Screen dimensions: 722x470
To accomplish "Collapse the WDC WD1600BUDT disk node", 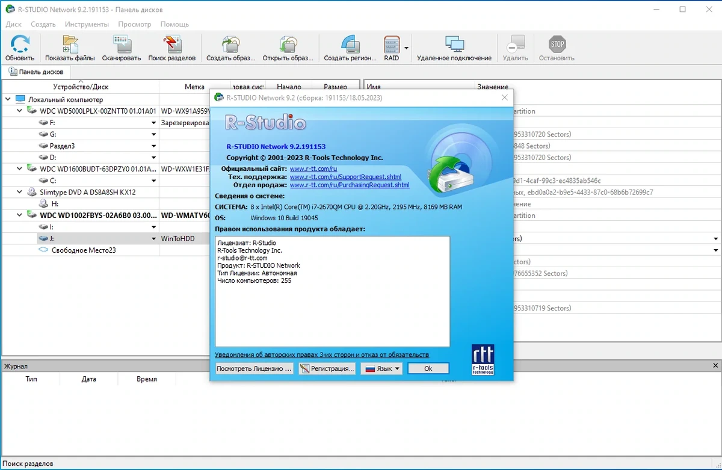I will point(19,169).
